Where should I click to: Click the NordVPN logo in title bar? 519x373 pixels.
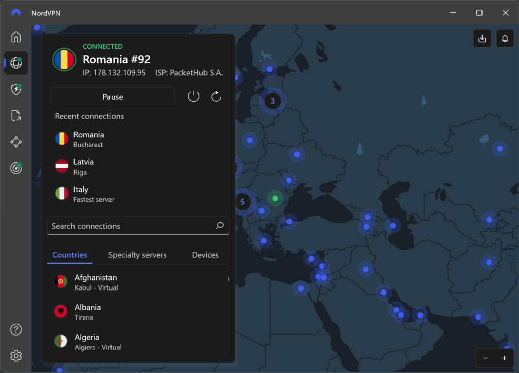coord(16,13)
